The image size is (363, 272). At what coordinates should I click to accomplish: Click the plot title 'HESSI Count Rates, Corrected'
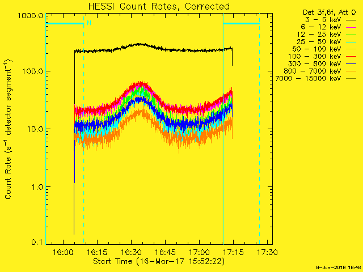[159, 6]
